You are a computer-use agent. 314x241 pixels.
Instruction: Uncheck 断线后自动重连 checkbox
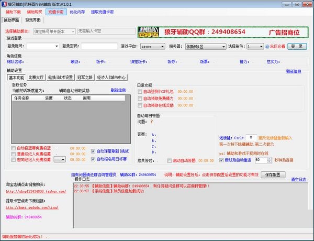click(221, 160)
